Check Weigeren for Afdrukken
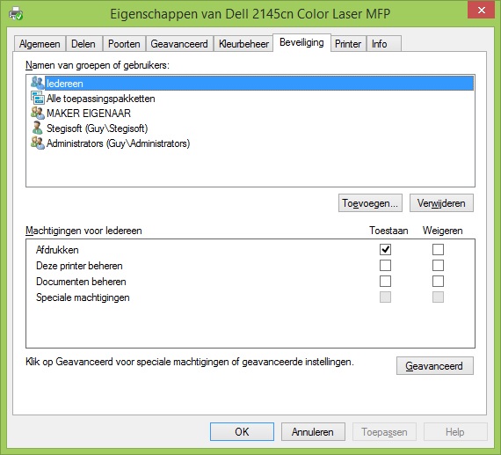The width and height of the screenshot is (501, 455). (438, 249)
